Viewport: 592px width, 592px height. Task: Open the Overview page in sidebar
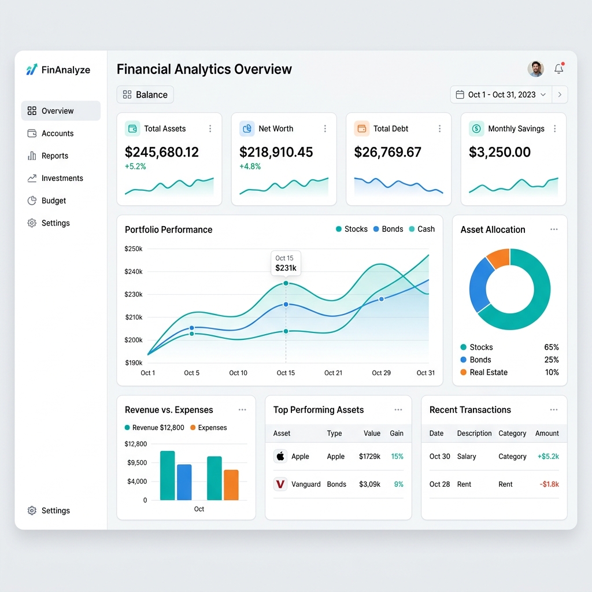(61, 110)
